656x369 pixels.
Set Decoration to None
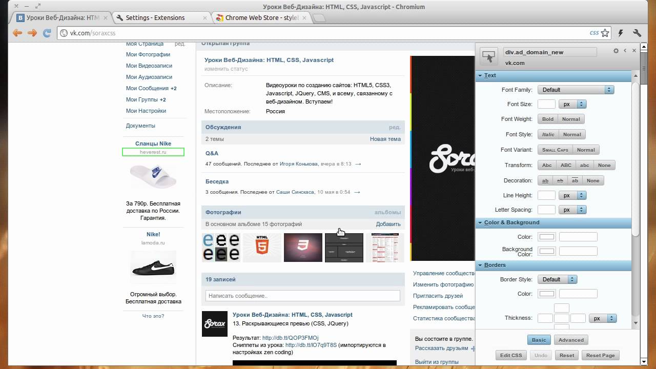tap(593, 180)
